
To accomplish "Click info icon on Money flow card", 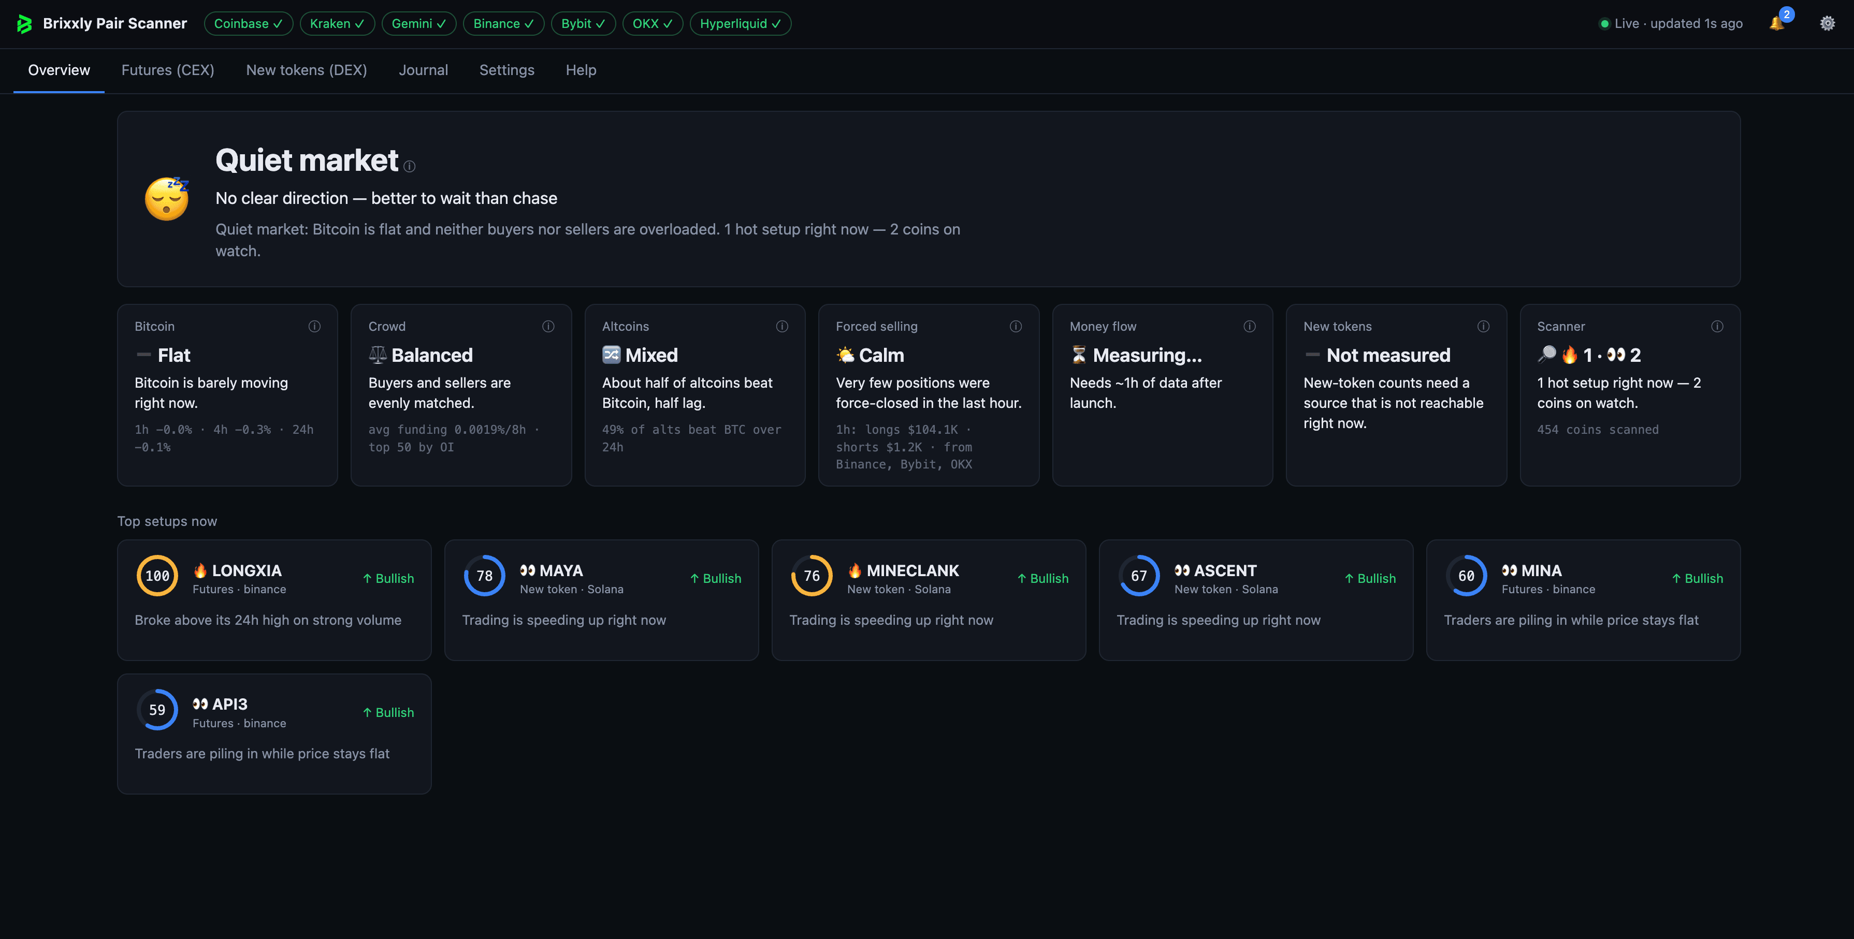I will [1250, 326].
